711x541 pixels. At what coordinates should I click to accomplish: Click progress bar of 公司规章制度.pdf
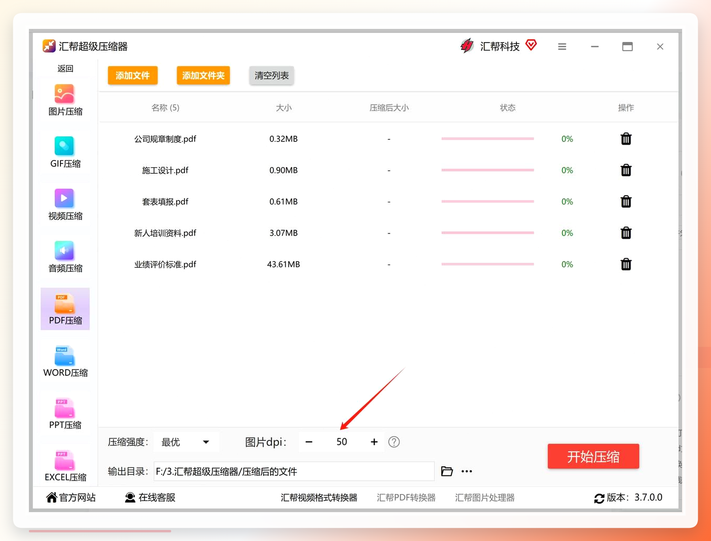(487, 139)
